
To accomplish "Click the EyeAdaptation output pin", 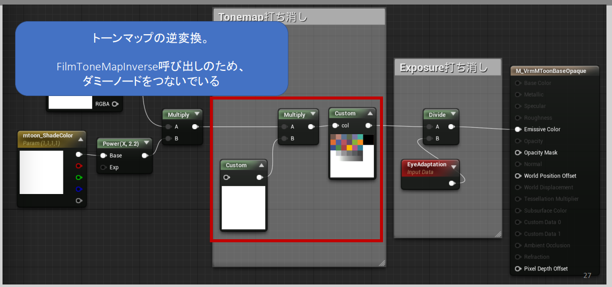I will coord(452,183).
